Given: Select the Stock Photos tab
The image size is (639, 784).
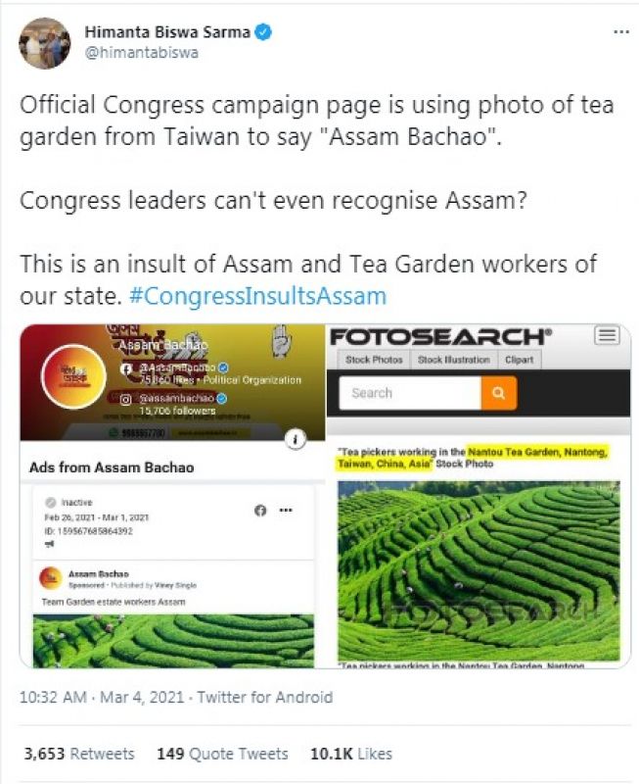Looking at the screenshot, I should tap(374, 360).
